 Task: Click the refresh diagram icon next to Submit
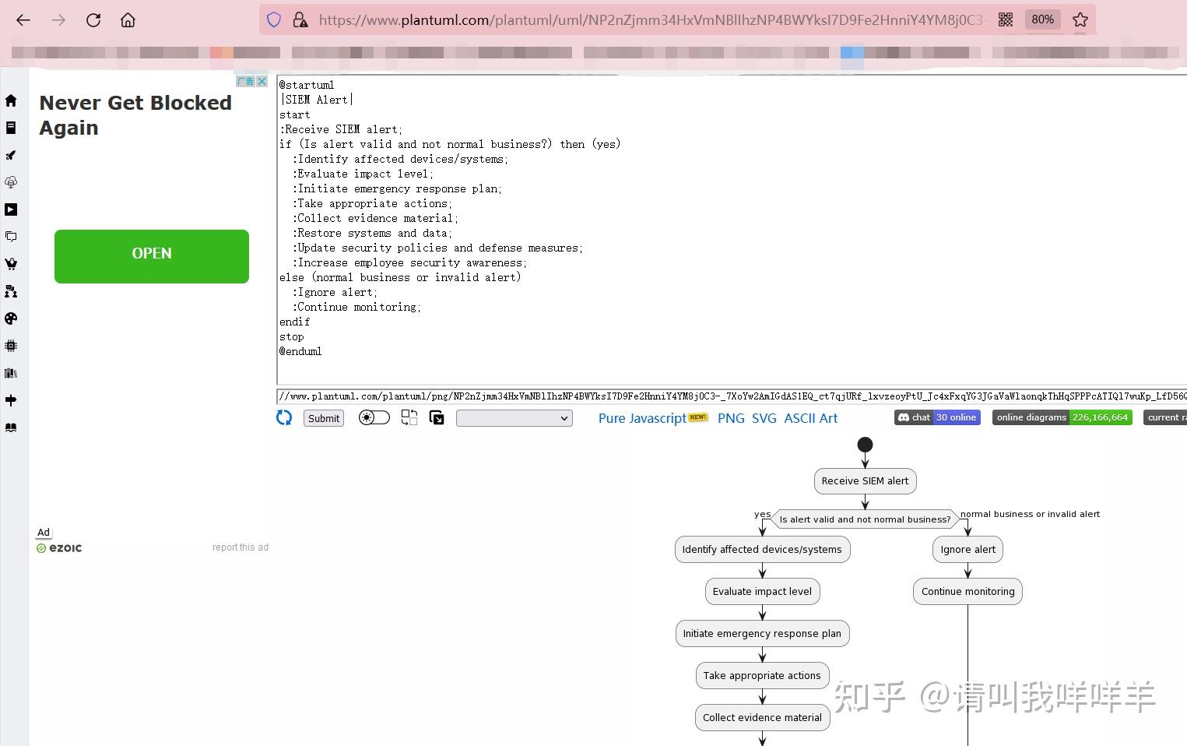(x=283, y=417)
